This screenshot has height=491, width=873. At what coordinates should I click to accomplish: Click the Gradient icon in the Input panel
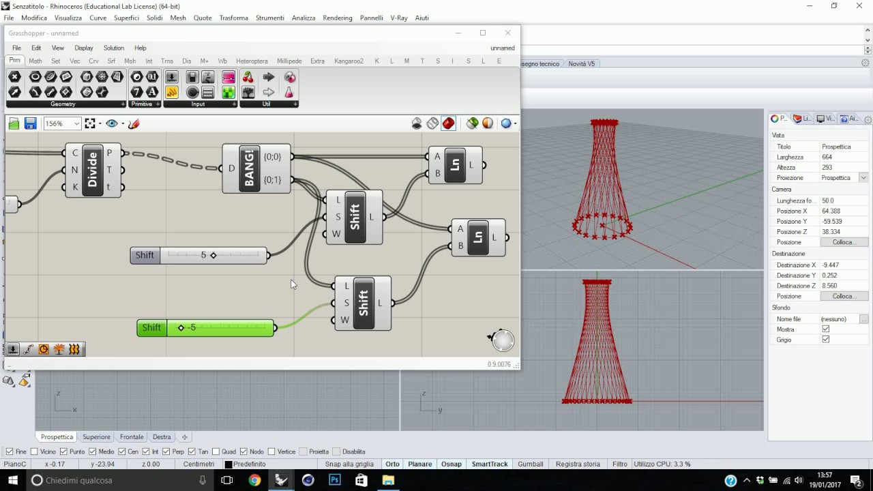tap(228, 77)
